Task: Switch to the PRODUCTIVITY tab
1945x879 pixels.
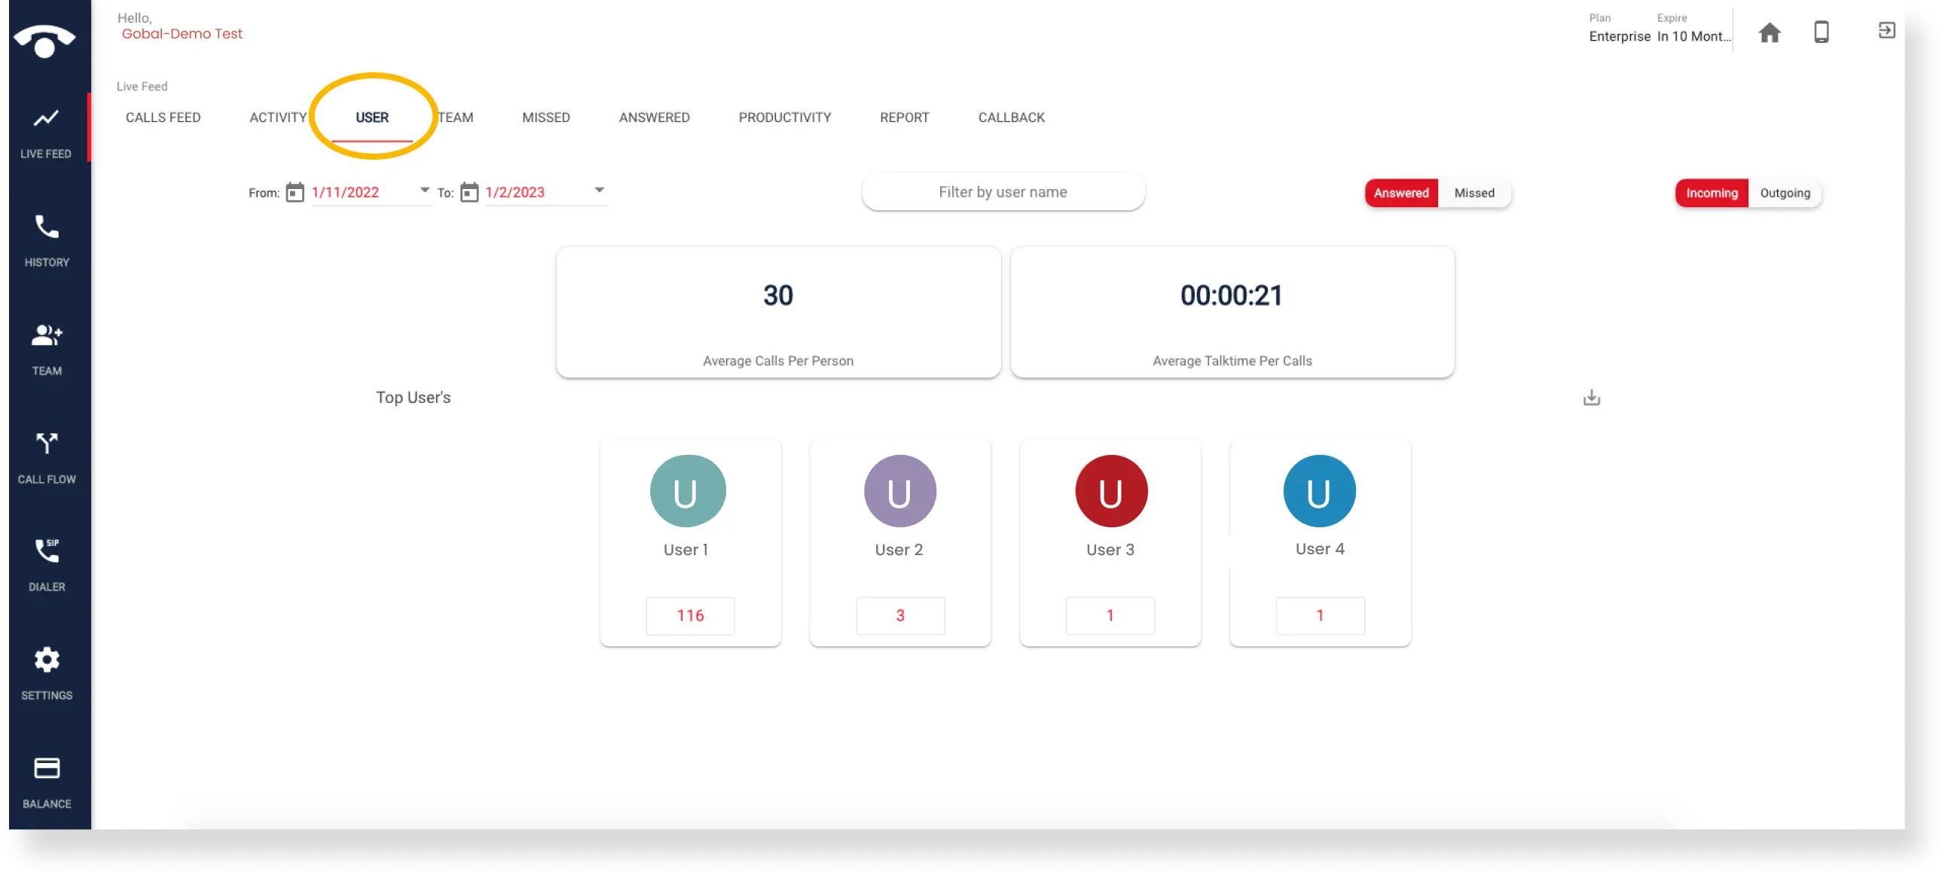Action: coord(784,117)
